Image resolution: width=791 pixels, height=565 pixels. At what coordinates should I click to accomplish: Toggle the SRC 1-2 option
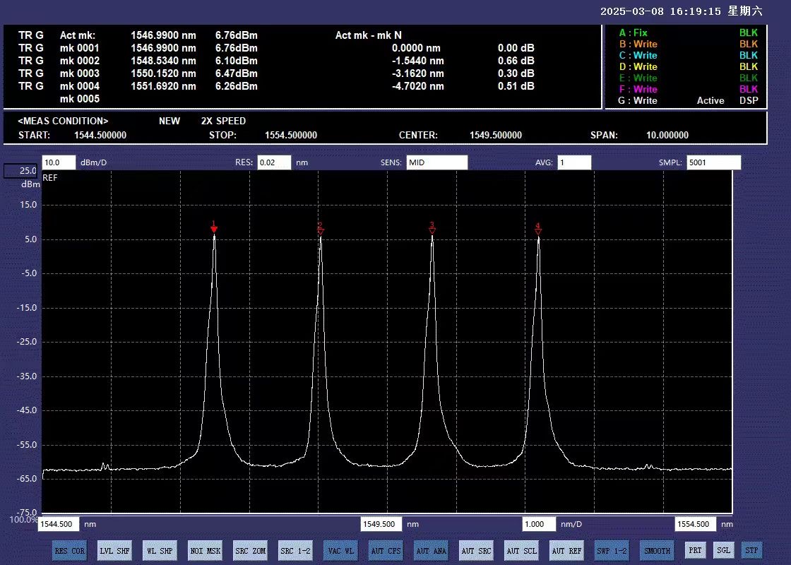point(296,550)
